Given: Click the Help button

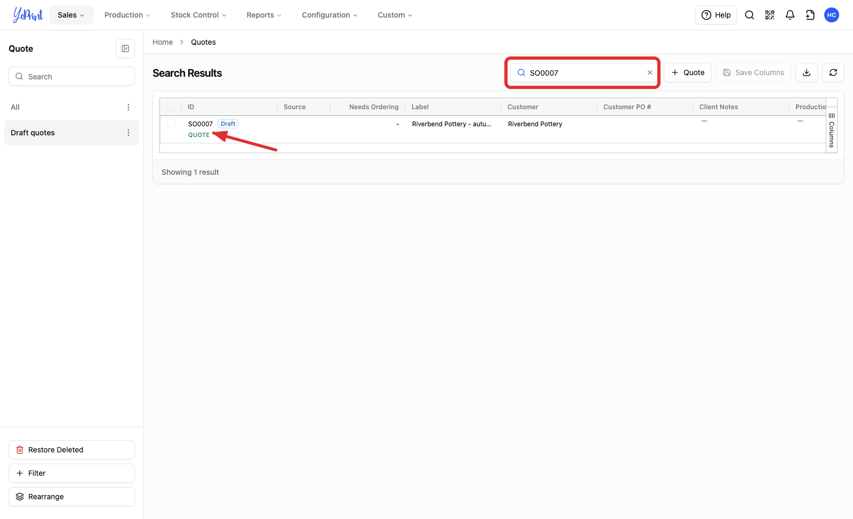Looking at the screenshot, I should click(x=716, y=15).
